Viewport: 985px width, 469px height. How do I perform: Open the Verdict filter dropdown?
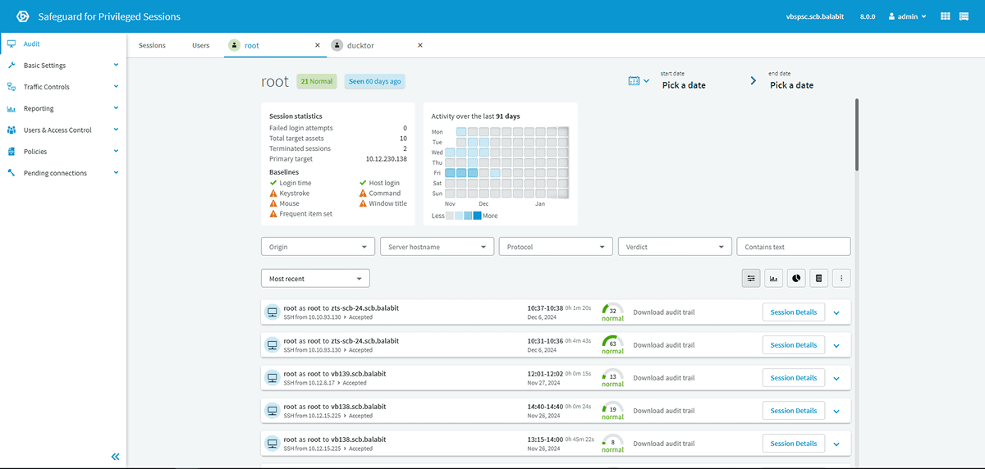tap(675, 247)
